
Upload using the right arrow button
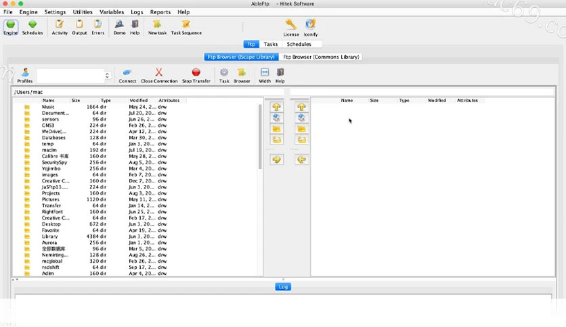pos(276,159)
